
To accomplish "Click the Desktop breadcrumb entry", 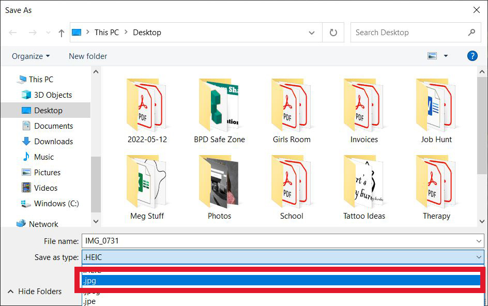I will pos(147,32).
